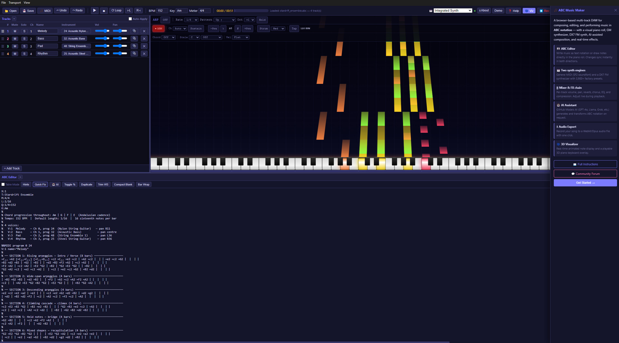Click the Add Track button

(12, 168)
